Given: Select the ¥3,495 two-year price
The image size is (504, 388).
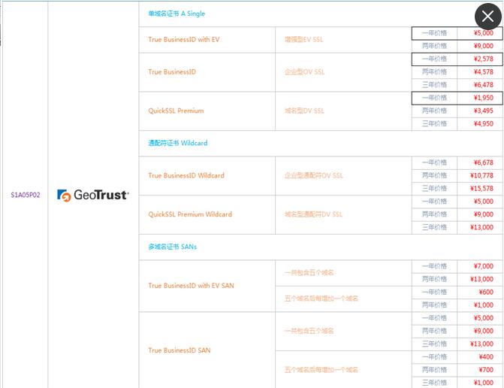Looking at the screenshot, I should click(x=484, y=111).
